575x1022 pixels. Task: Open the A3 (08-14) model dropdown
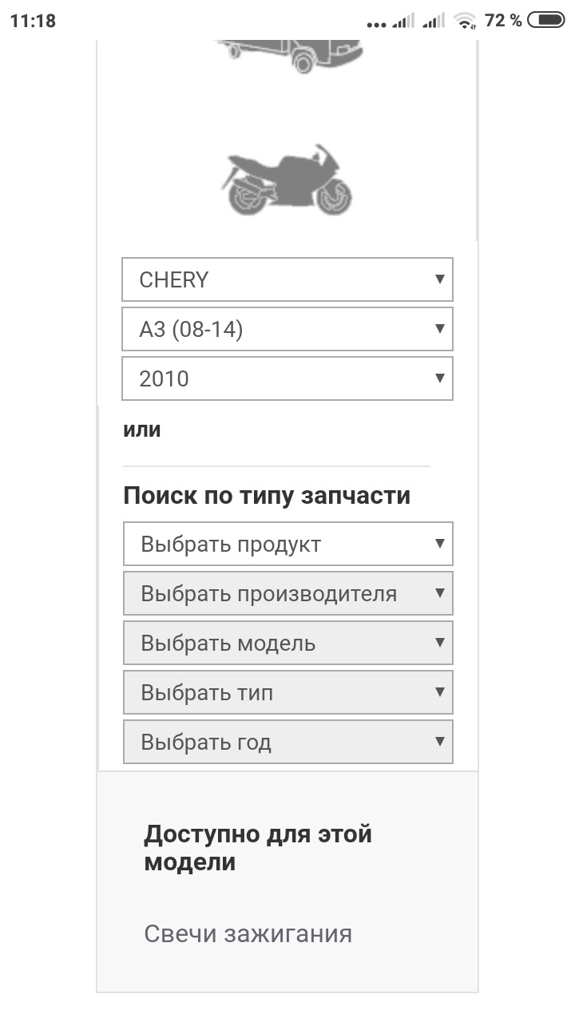pyautogui.click(x=287, y=329)
